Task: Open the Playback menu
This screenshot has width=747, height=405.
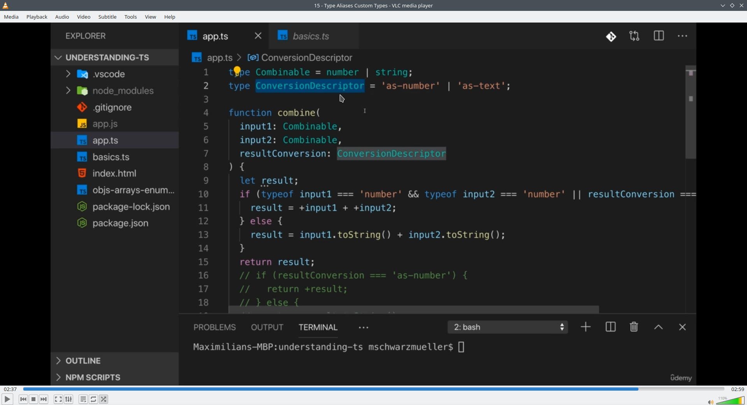Action: 37,17
